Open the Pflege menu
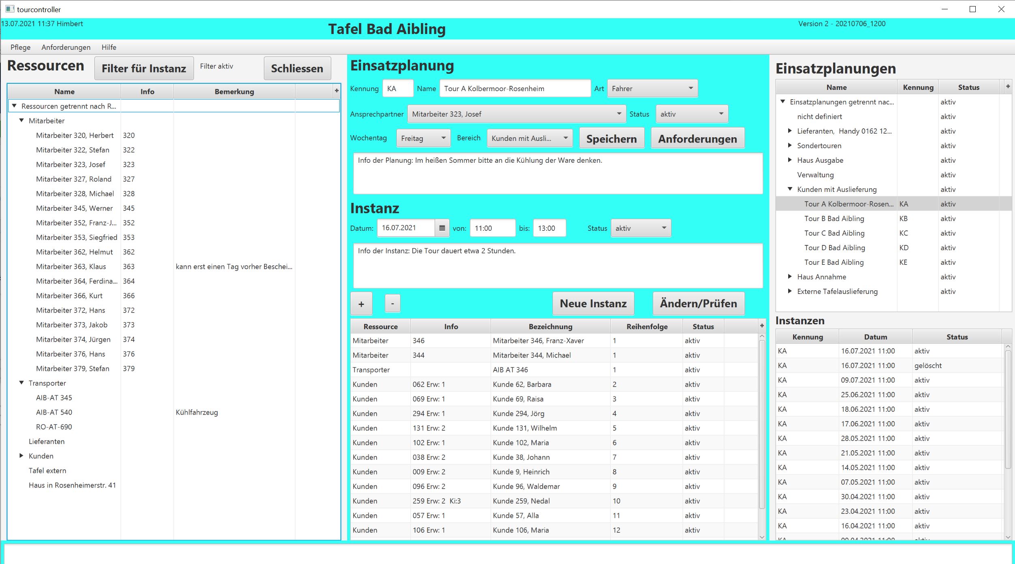 point(20,47)
